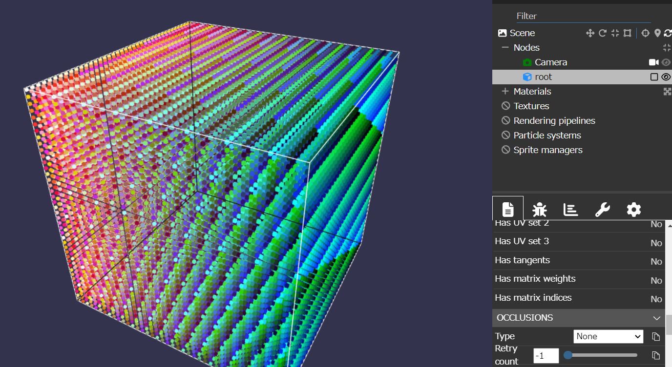This screenshot has height=367, width=672.
Task: Expand all Materials with the expand-arrows icon
Action: pos(667,92)
